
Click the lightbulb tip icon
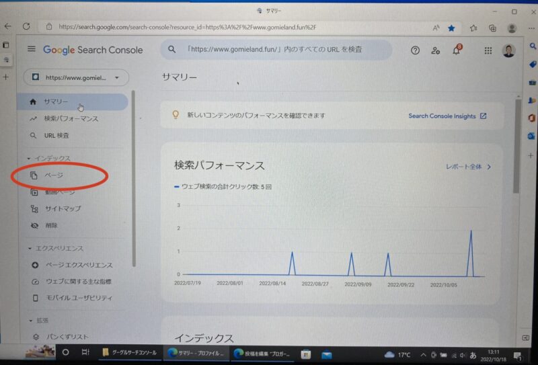[x=176, y=114]
